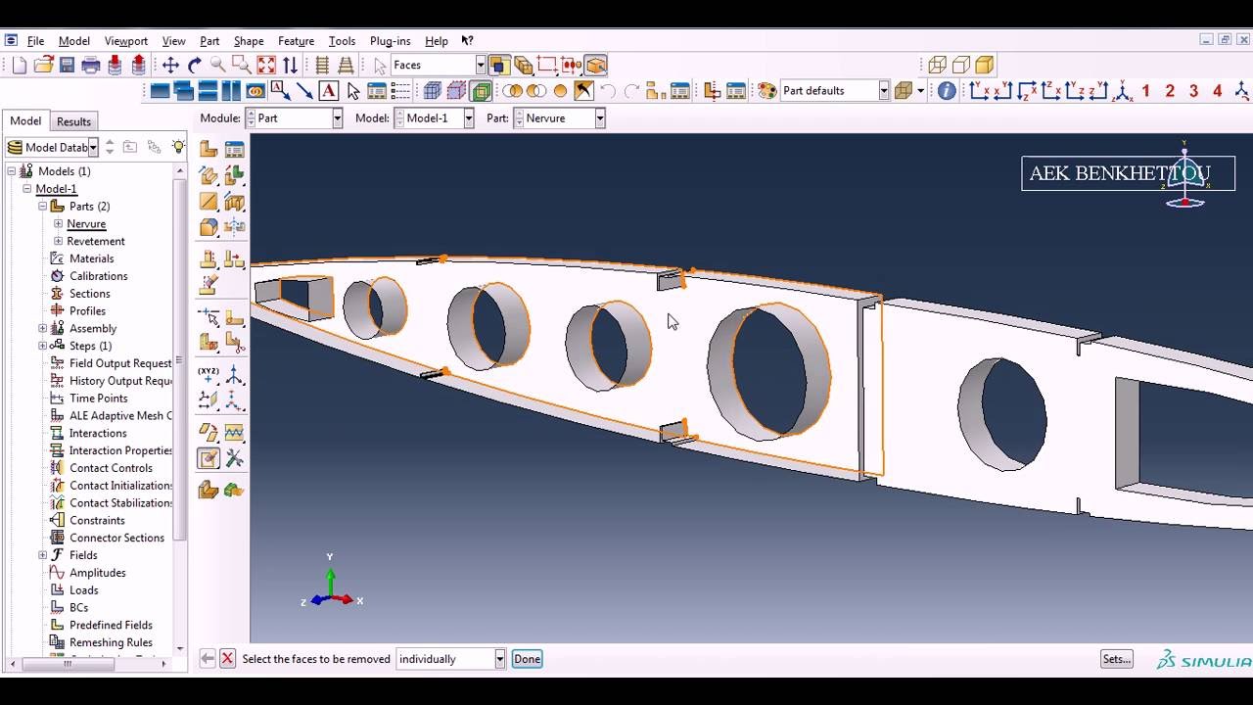Toggle the selection arrow tool beside Faces
Image resolution: width=1253 pixels, height=705 pixels.
coord(380,65)
